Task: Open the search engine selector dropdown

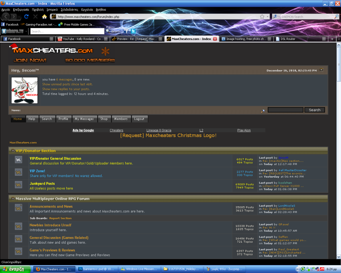Action: (x=276, y=16)
